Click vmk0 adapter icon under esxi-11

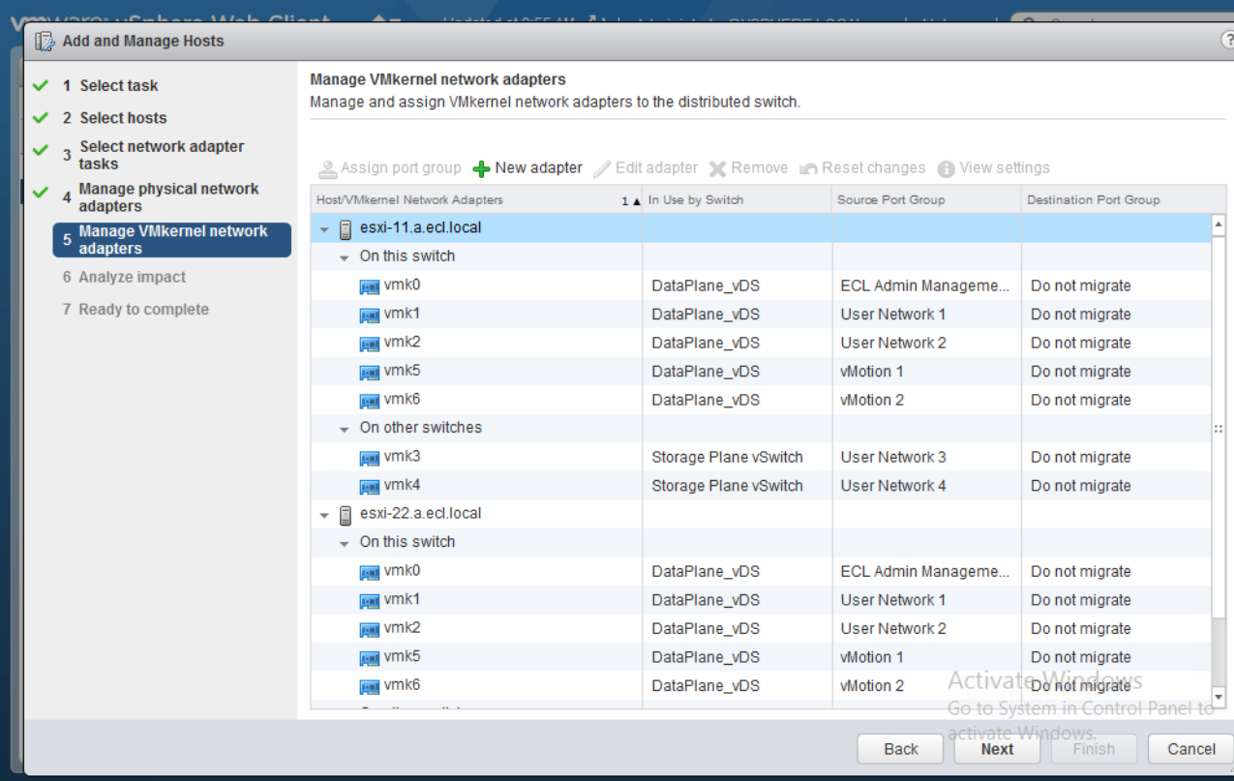coord(369,287)
